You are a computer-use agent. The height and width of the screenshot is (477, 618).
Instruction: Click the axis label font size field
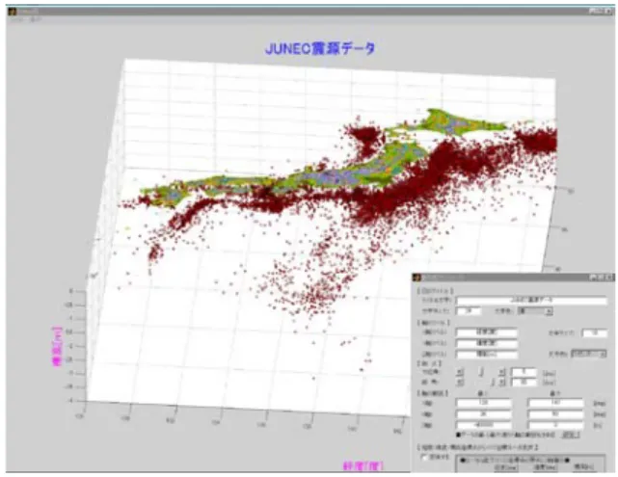coord(594,333)
